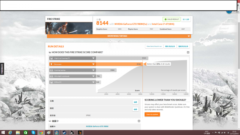Launch Internet Explorer from the taskbar
Image resolution: width=240 pixels, height=135 pixels.
click(x=10, y=133)
